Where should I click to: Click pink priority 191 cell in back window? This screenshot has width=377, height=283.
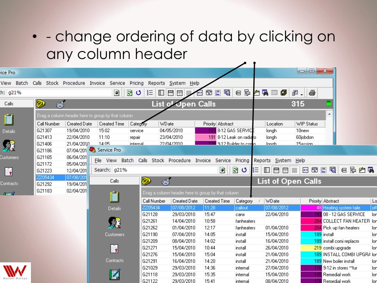coord(205,137)
